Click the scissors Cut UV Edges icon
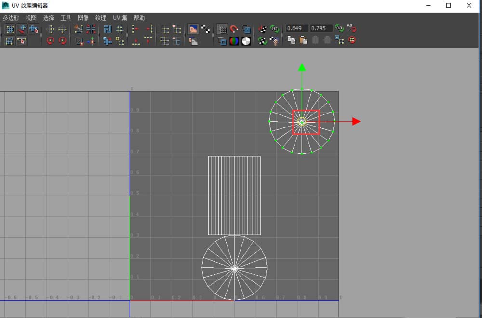This screenshot has width=482, height=318. click(79, 29)
